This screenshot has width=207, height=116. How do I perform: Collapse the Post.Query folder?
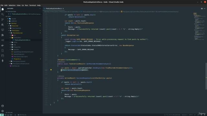16,31
